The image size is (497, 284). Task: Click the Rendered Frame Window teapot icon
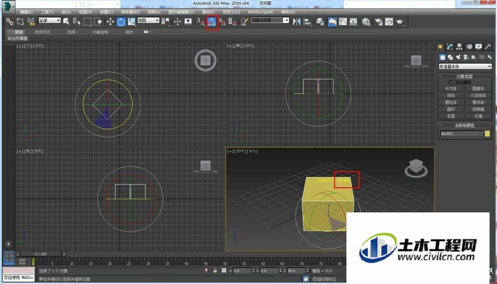coord(389,21)
